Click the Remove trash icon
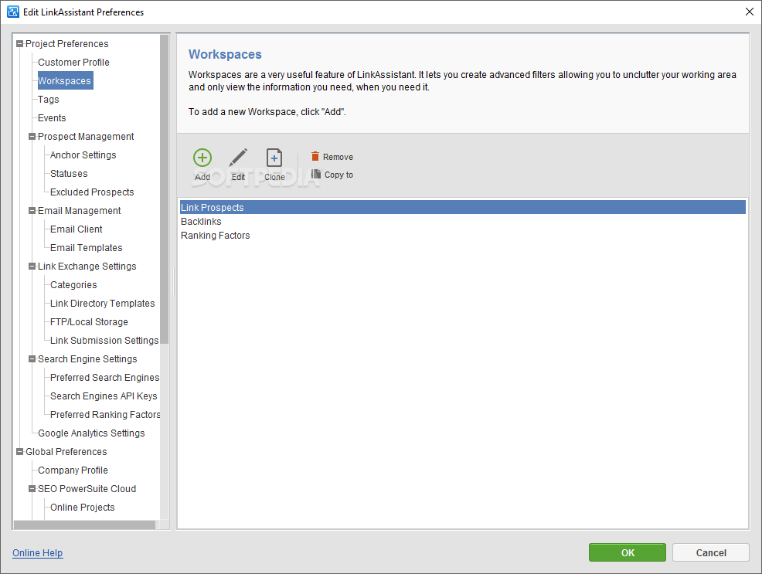This screenshot has width=762, height=574. (x=315, y=156)
